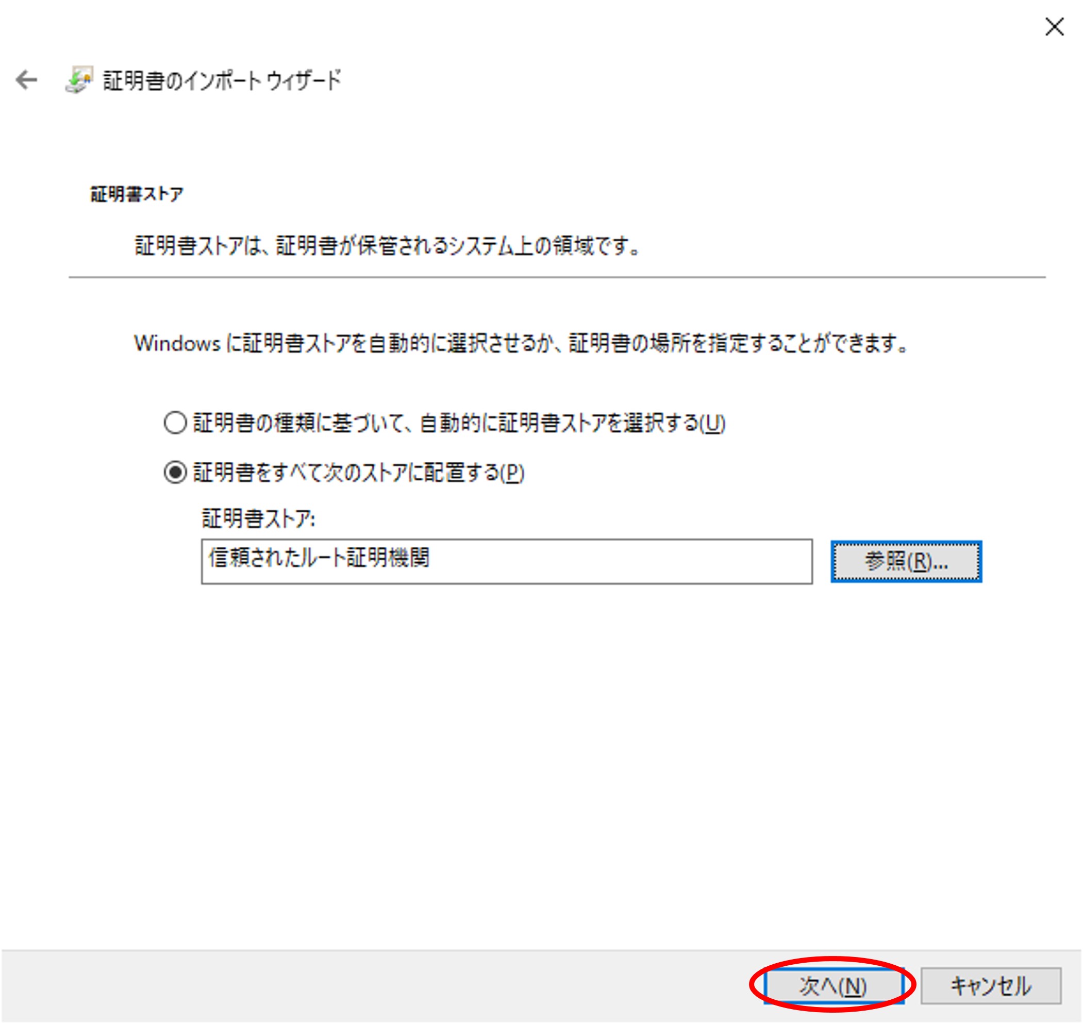
Task: Click 信頼されたルート証明機関 text in store field
Action: (x=319, y=558)
